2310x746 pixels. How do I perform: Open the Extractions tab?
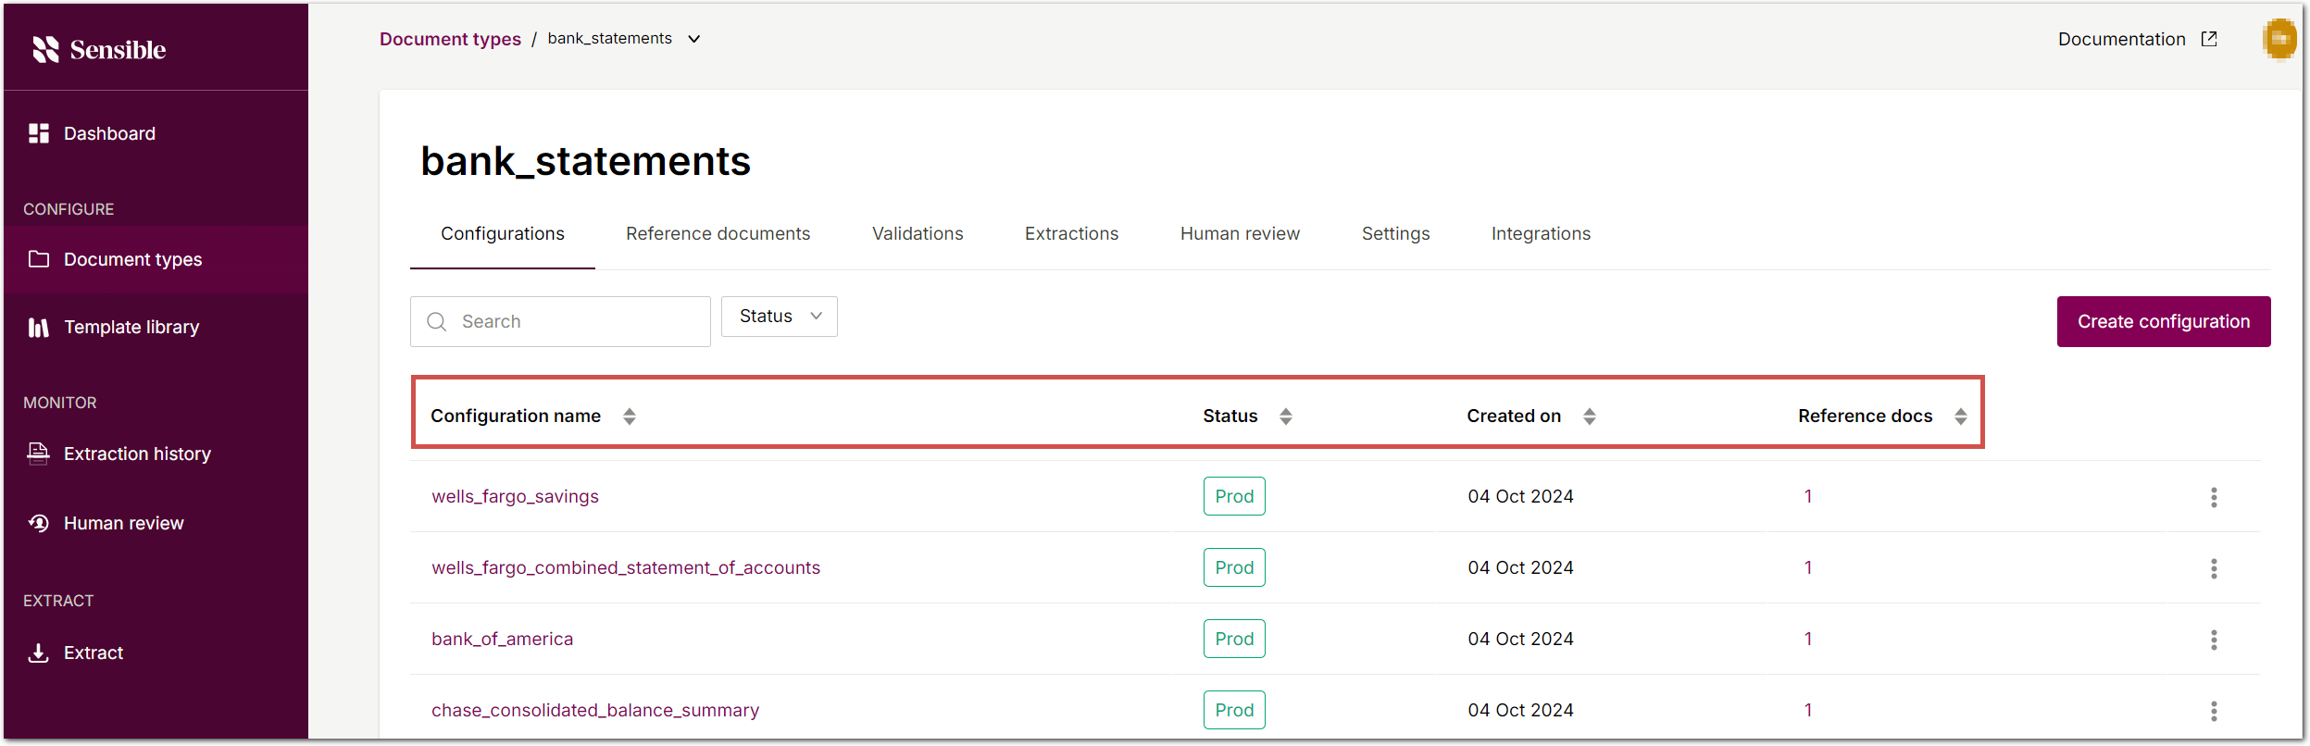tap(1071, 234)
